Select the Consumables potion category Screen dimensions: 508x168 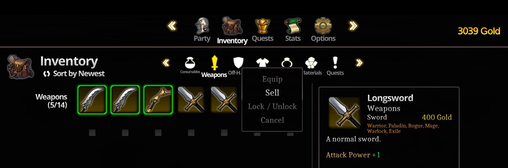(190, 63)
